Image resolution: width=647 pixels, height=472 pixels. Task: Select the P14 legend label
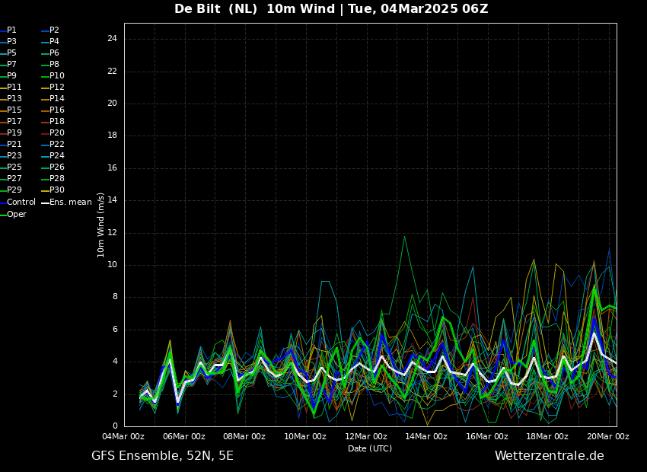(x=53, y=99)
